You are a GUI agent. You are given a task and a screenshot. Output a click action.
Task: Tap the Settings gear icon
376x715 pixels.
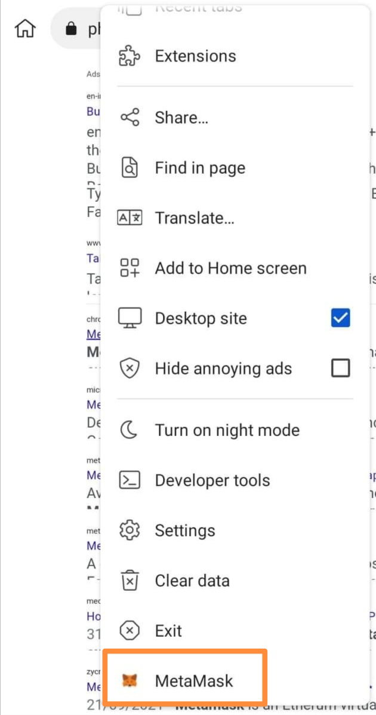(130, 530)
